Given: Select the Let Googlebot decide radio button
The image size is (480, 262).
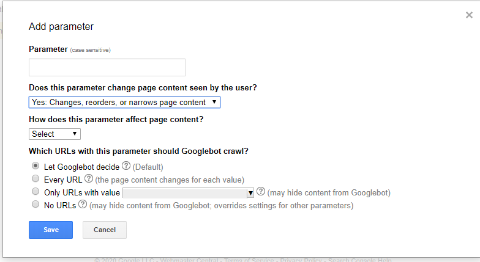Looking at the screenshot, I should click(36, 166).
